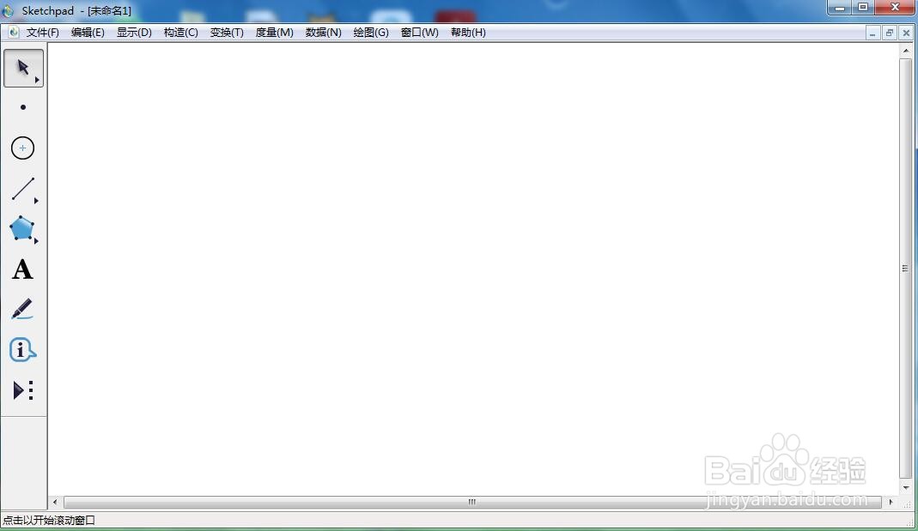918x531 pixels.
Task: Select the Compass circle tool
Action: [23, 148]
